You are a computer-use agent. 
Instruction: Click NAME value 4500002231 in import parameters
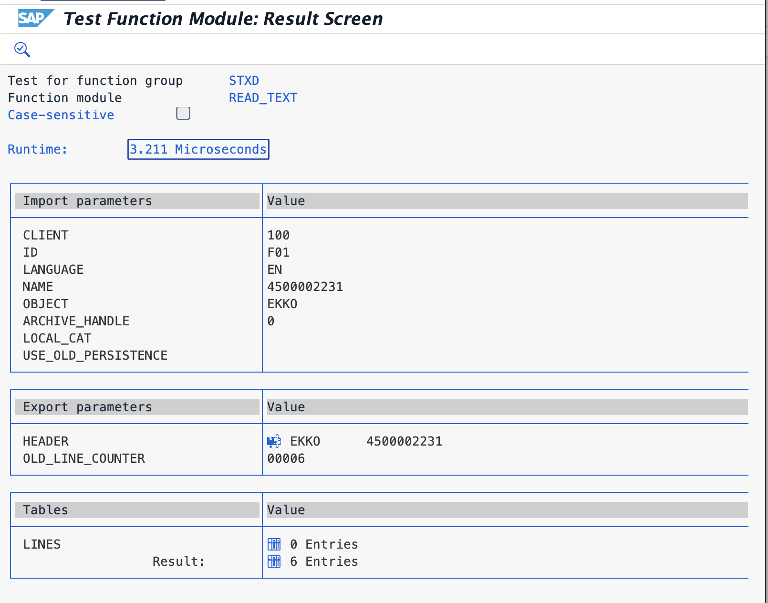pos(305,287)
